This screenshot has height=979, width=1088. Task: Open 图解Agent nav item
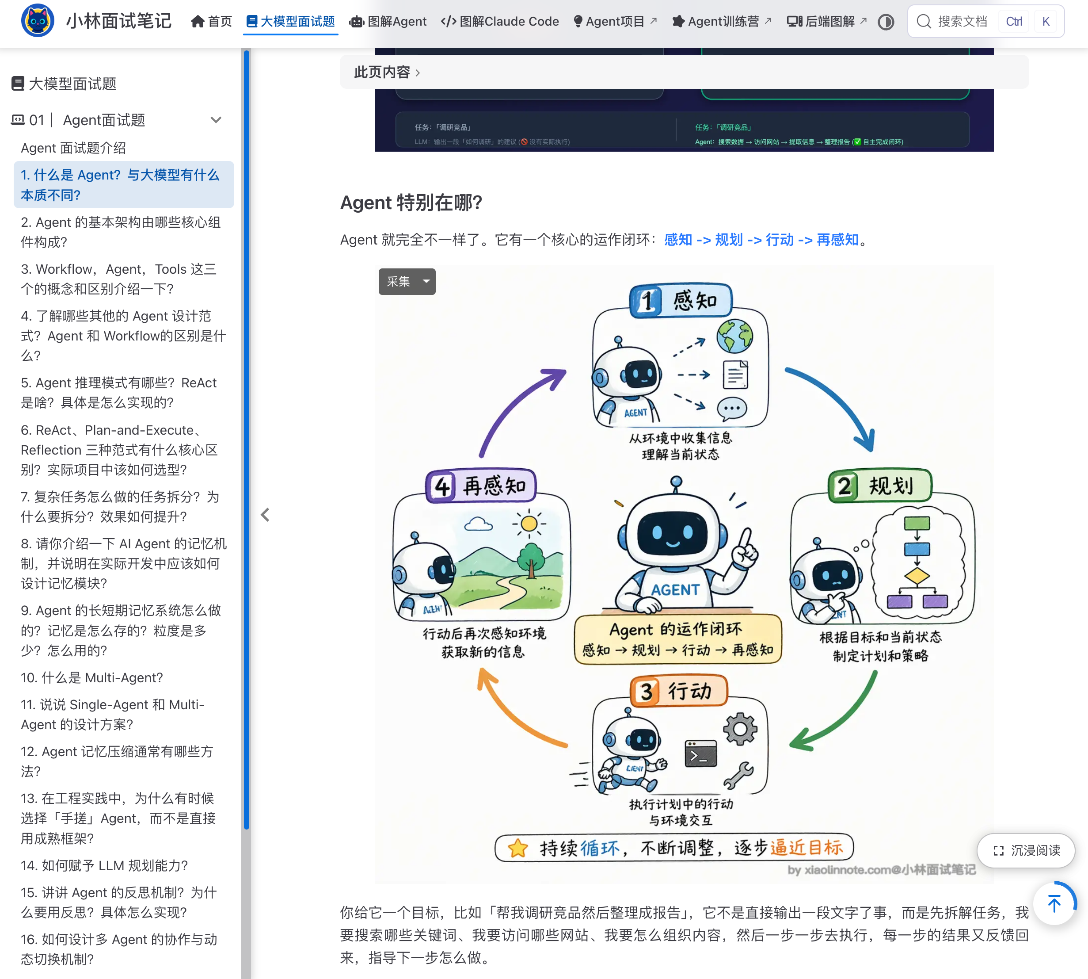388,22
